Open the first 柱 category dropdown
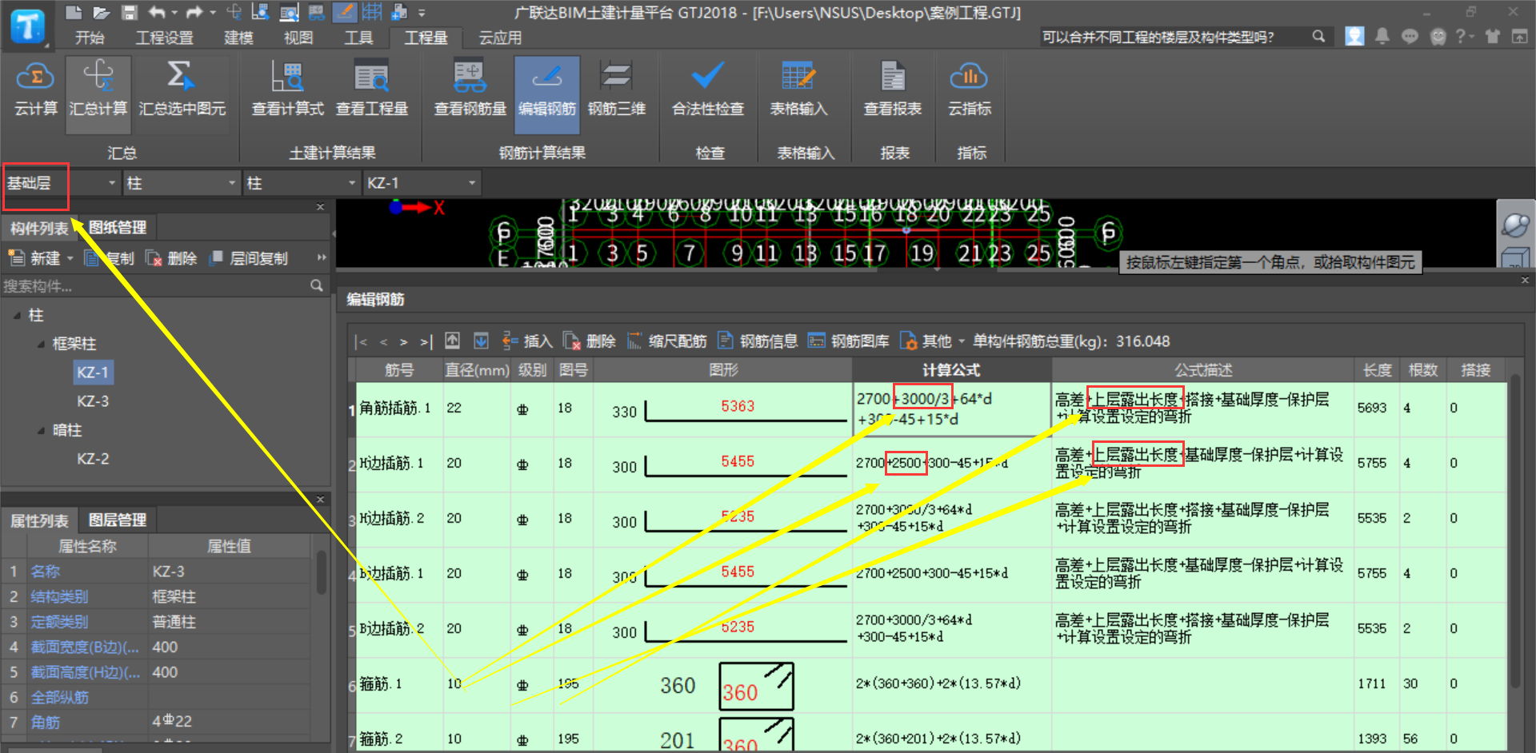The width and height of the screenshot is (1536, 753). 232,183
